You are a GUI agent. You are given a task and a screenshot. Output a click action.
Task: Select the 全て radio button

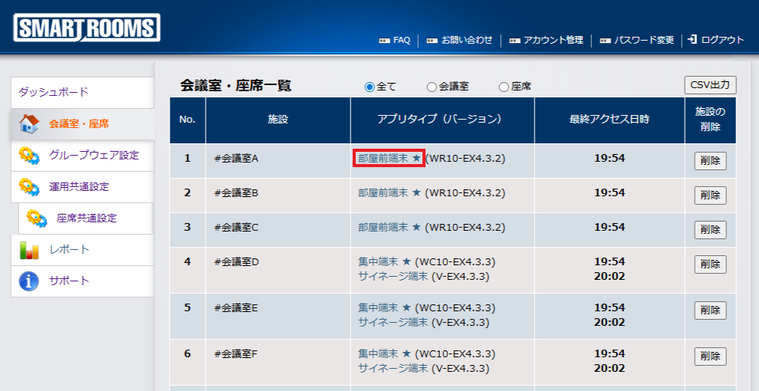coord(370,87)
